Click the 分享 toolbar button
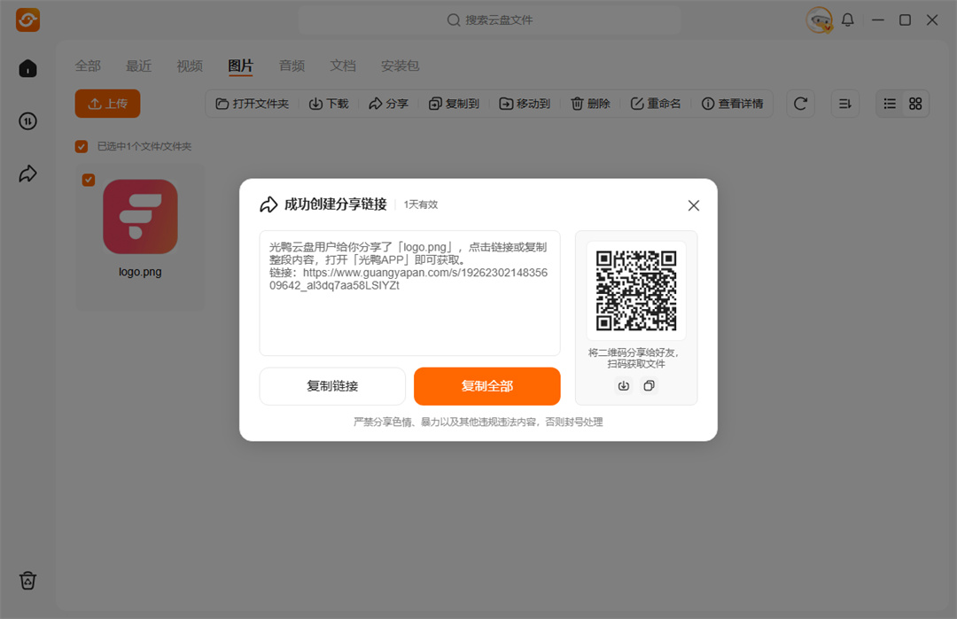The width and height of the screenshot is (957, 619). click(389, 104)
